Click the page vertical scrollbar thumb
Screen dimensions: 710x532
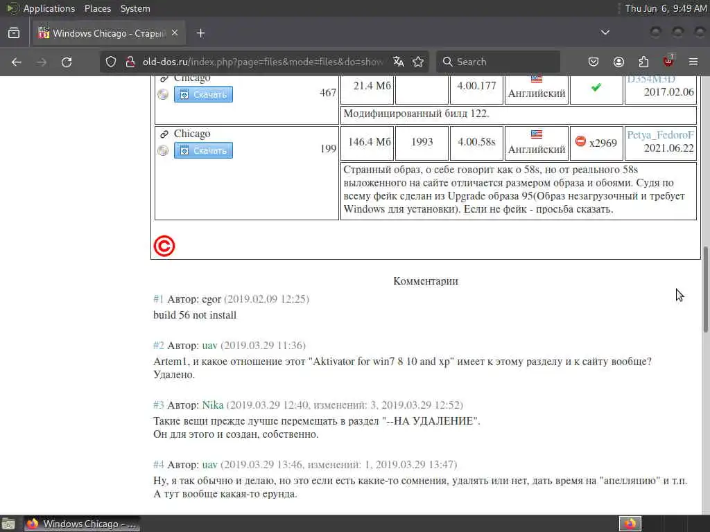(705, 290)
